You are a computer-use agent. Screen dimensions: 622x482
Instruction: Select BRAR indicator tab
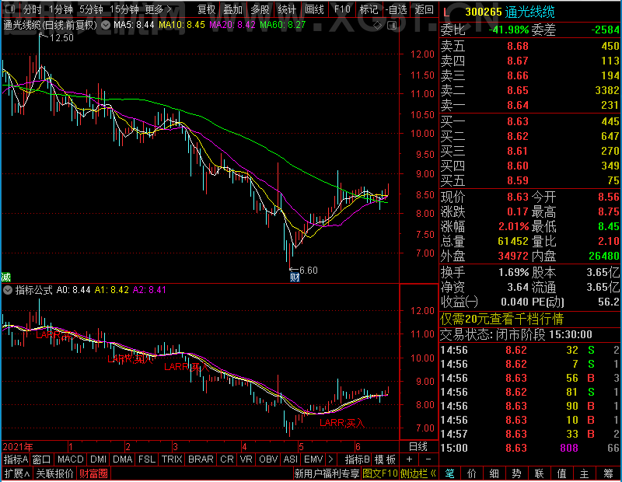tap(201, 459)
